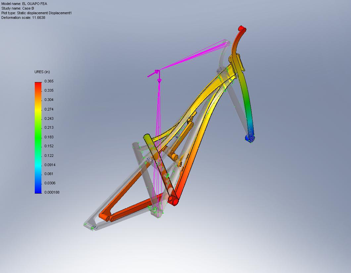The width and height of the screenshot is (351, 273).
Task: Click the 0.000188 minimum legend value
Action: [52, 192]
